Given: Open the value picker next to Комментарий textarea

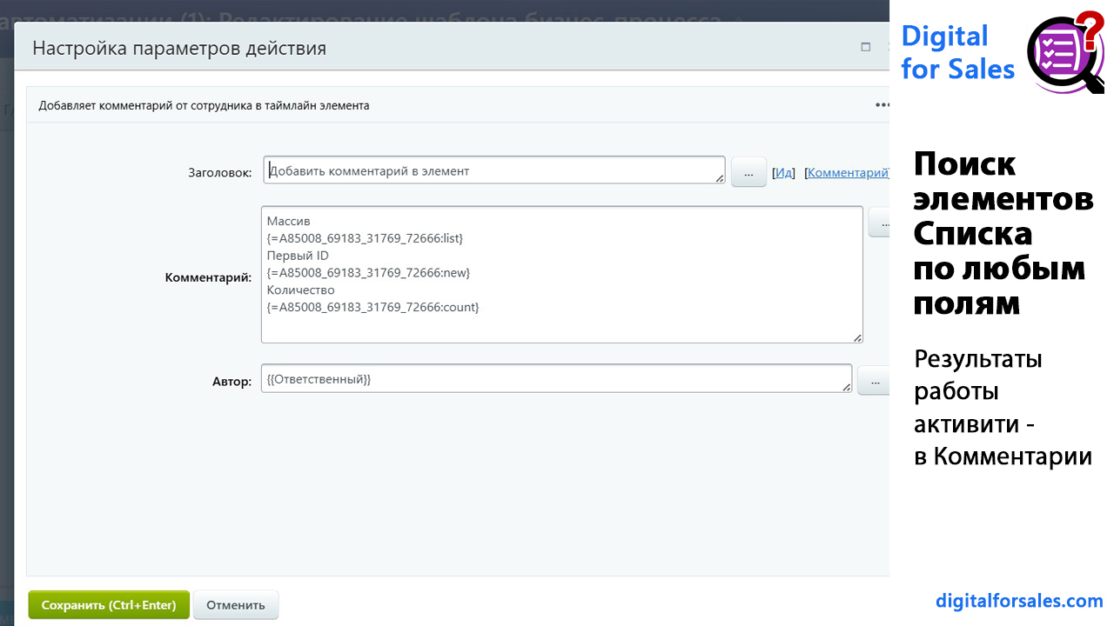Looking at the screenshot, I should tap(879, 223).
